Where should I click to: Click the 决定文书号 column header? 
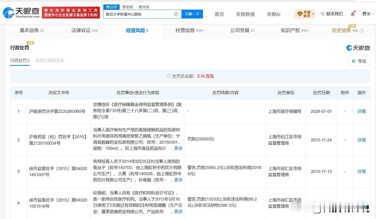(x=59, y=93)
